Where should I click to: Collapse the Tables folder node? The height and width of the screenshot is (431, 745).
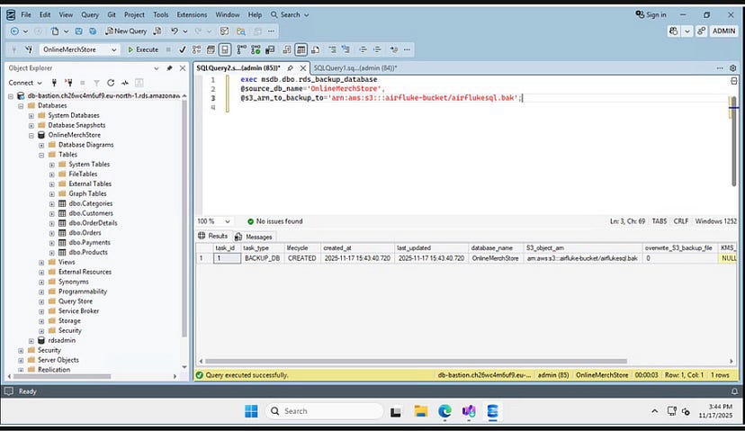coord(41,155)
